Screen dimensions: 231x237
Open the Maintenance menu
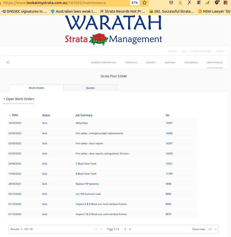(x=215, y=62)
